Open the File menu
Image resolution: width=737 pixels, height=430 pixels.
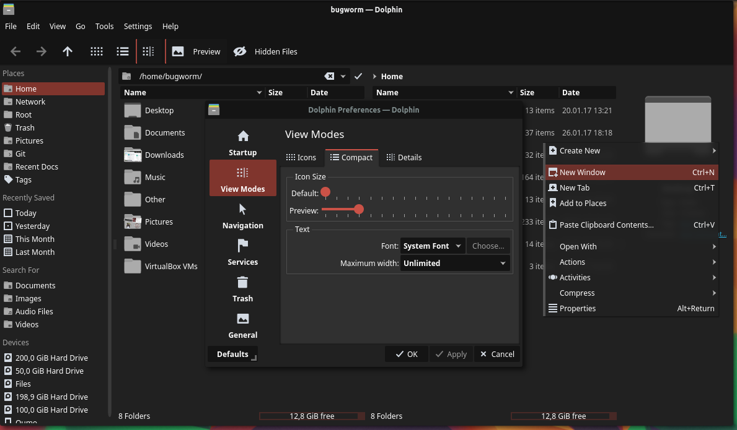click(11, 26)
